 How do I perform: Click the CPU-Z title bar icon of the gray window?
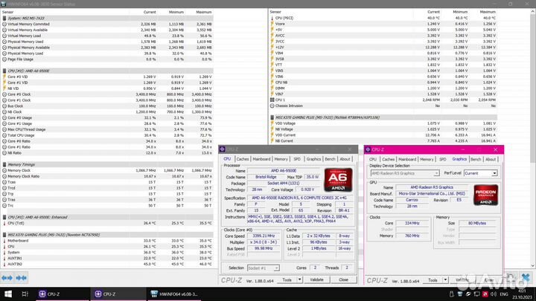click(222, 149)
